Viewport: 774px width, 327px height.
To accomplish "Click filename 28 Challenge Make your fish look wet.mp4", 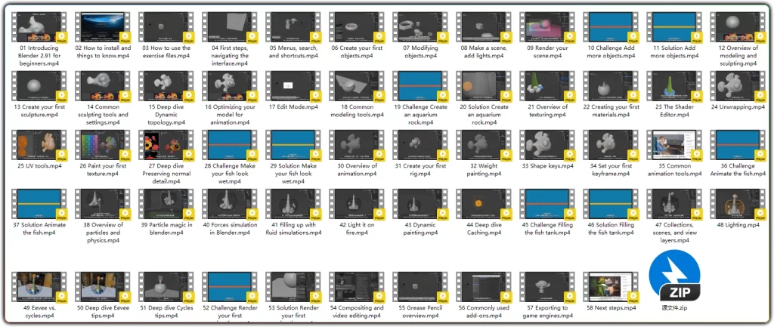I will click(x=230, y=174).
